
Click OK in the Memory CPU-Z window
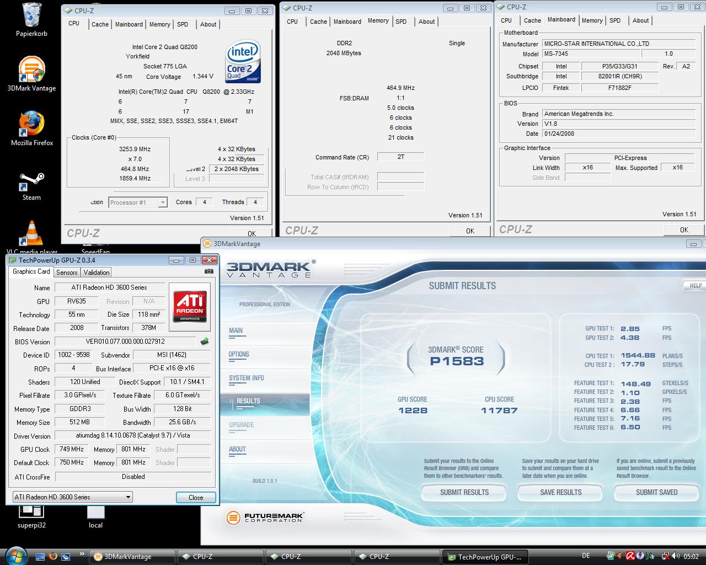tap(470, 231)
